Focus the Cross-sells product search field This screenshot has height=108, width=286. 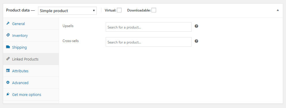click(148, 42)
